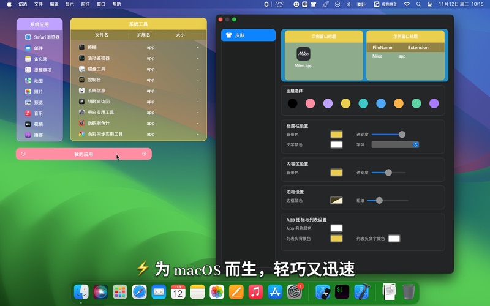Image resolution: width=490 pixels, height=306 pixels.
Task: Click the right-side icon on 我的应用 bar
Action: (x=145, y=154)
